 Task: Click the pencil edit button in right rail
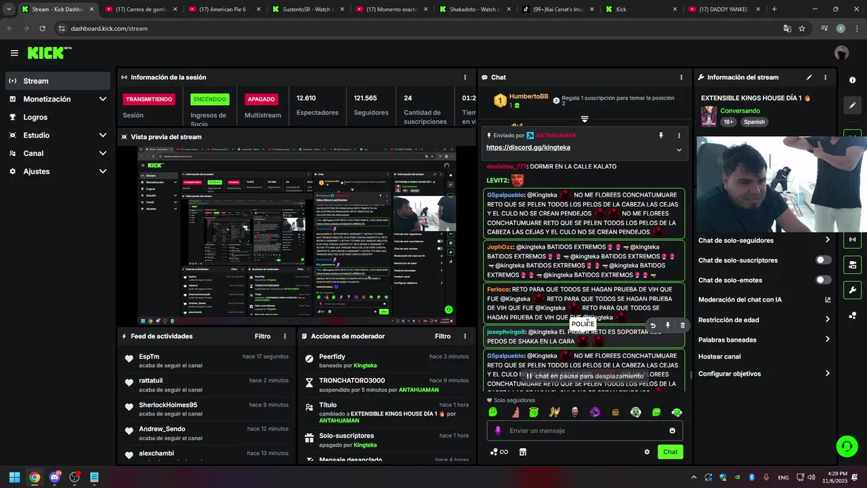(852, 105)
